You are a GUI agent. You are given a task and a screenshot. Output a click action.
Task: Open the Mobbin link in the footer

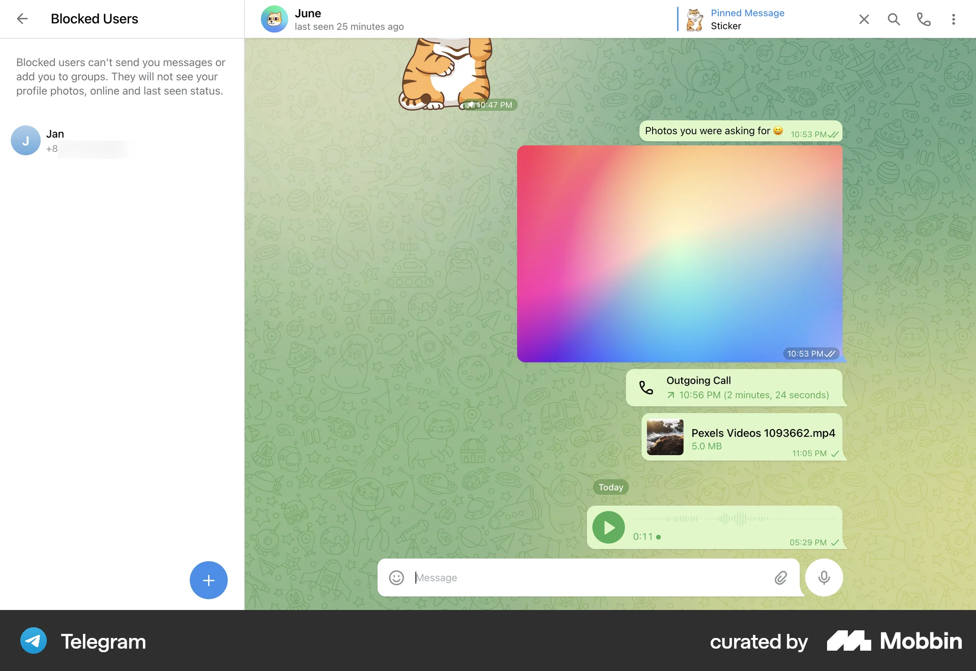(895, 642)
